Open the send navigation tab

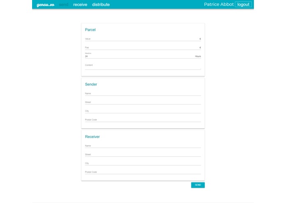(x=64, y=5)
